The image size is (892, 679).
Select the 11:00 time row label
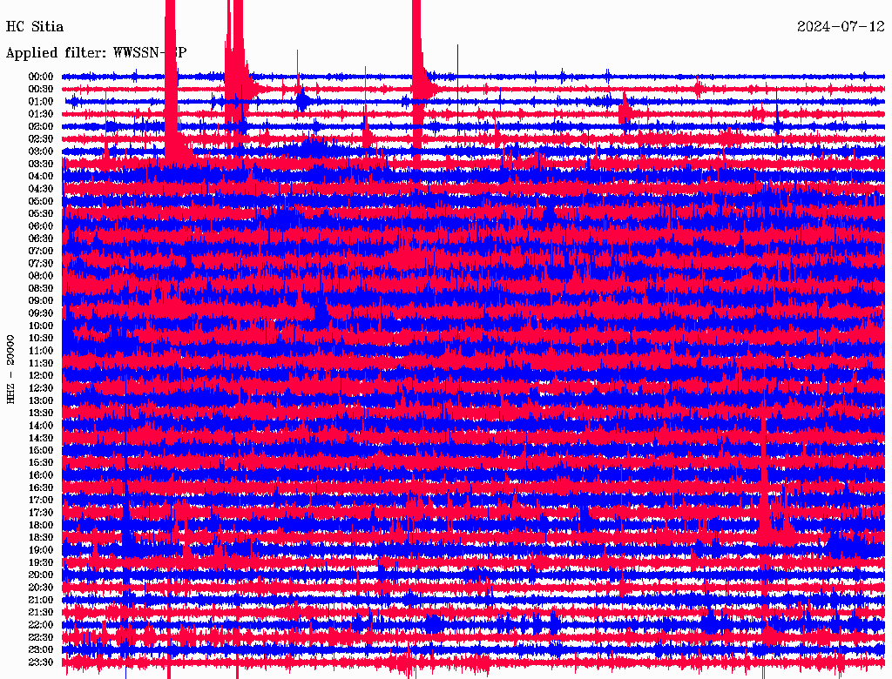click(x=41, y=350)
